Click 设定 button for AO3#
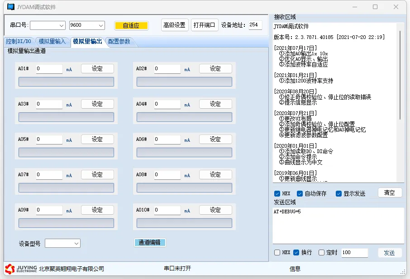This screenshot has width=410, height=279. (x=97, y=104)
